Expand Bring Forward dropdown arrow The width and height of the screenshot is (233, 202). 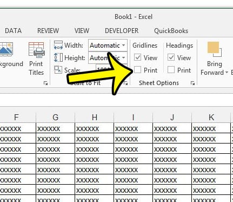[227, 73]
